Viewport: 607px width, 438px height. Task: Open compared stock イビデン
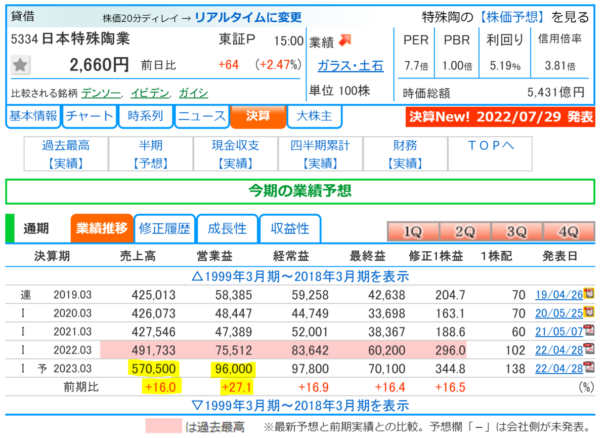149,93
